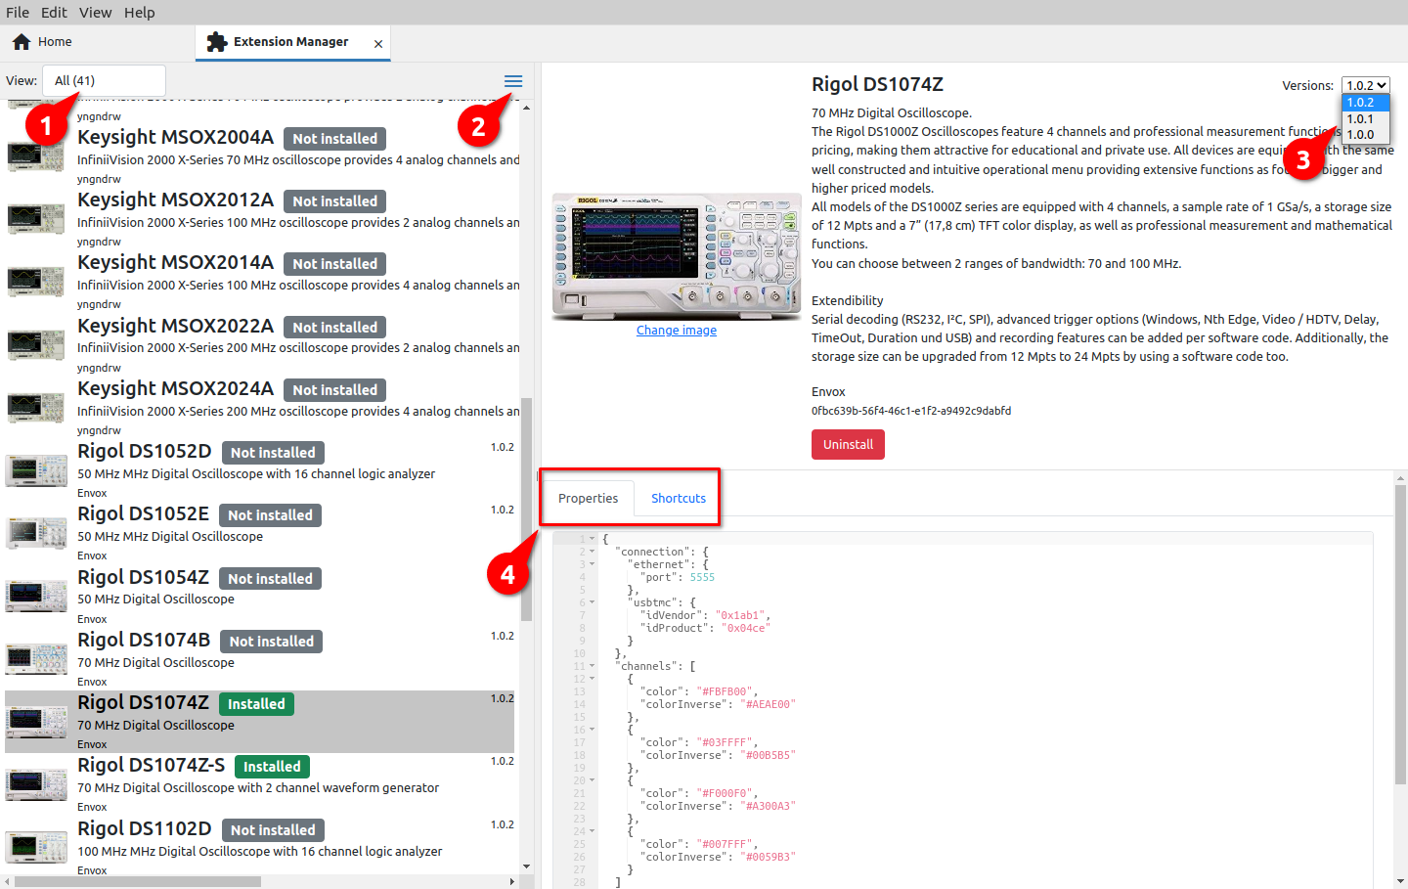Viewport: 1408px width, 889px height.
Task: Collapse first channel object at line 12
Action: click(x=592, y=679)
